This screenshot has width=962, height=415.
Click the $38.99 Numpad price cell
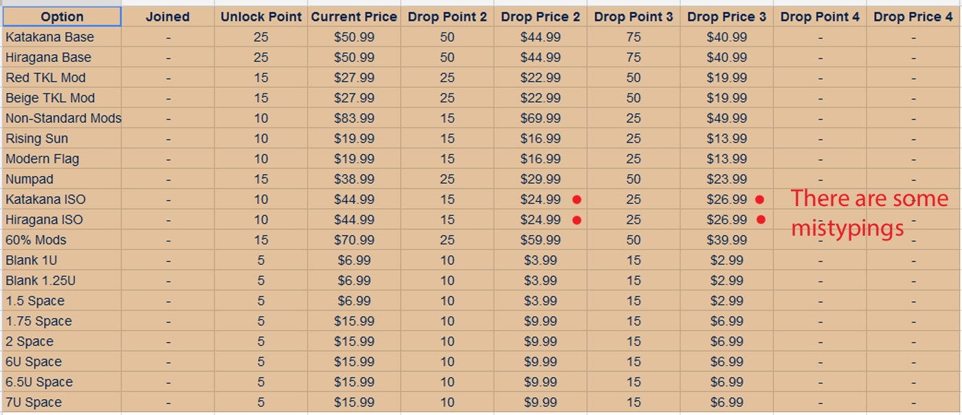[x=355, y=179]
